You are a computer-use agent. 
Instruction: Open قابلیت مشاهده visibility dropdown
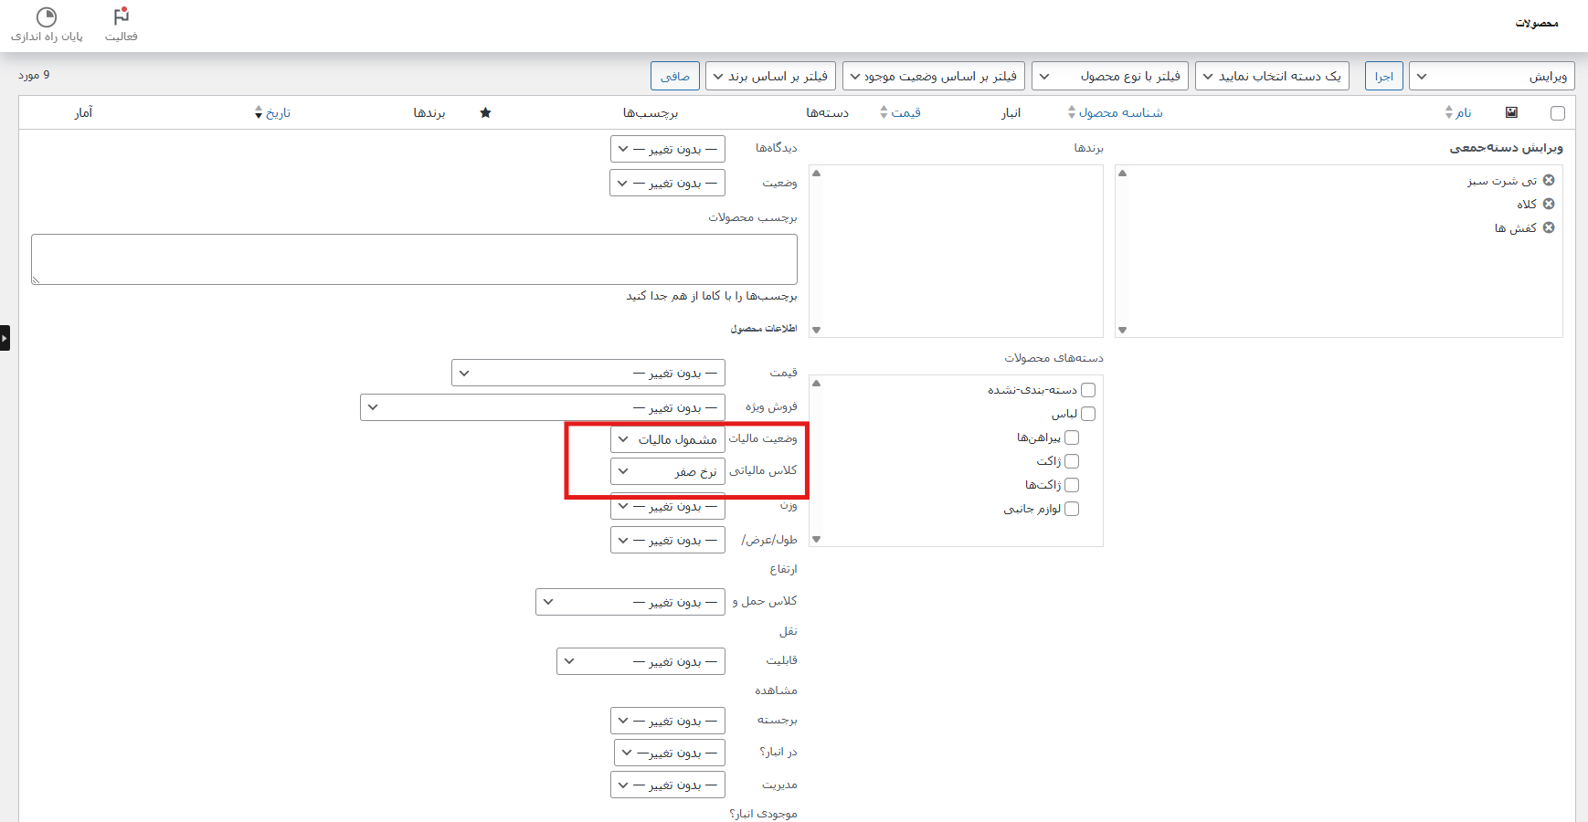tap(641, 661)
